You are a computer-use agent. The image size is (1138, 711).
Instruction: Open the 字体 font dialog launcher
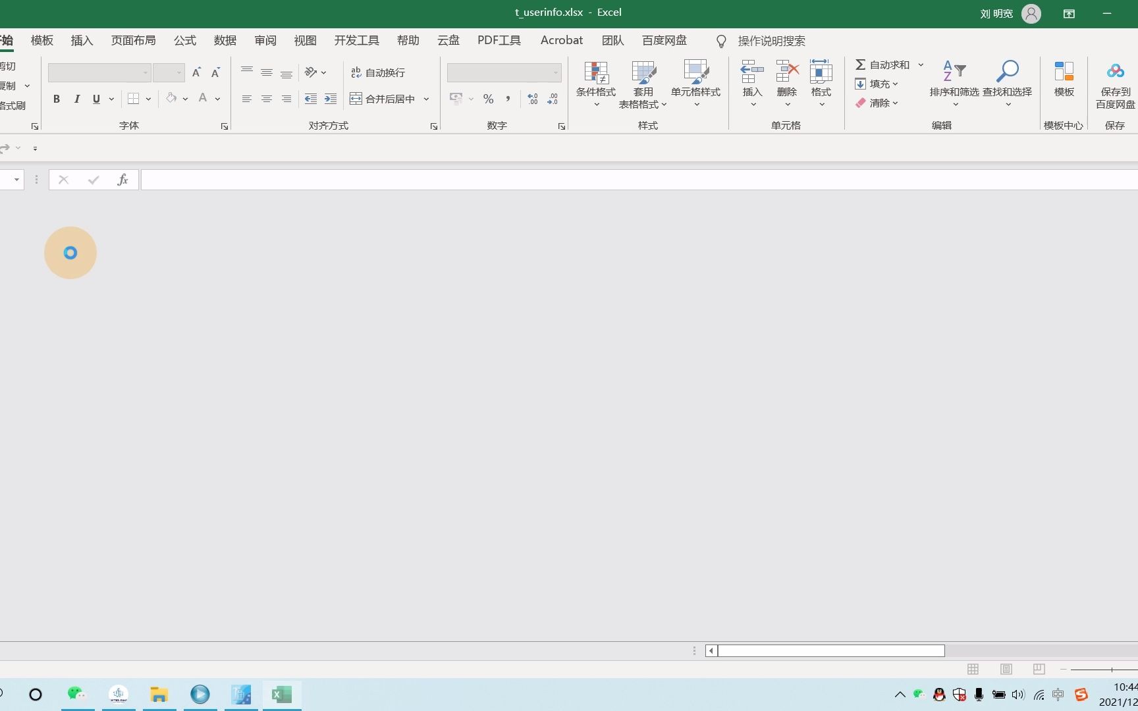click(x=225, y=126)
